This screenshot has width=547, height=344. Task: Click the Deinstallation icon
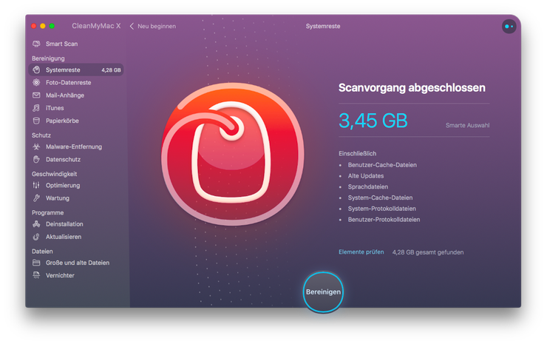[x=36, y=224]
